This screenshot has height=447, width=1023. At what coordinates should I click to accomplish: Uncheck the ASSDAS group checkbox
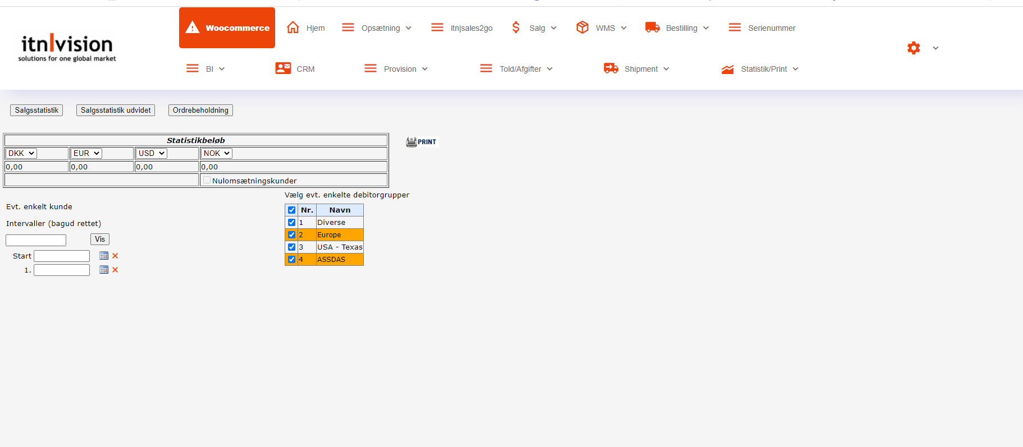point(291,260)
